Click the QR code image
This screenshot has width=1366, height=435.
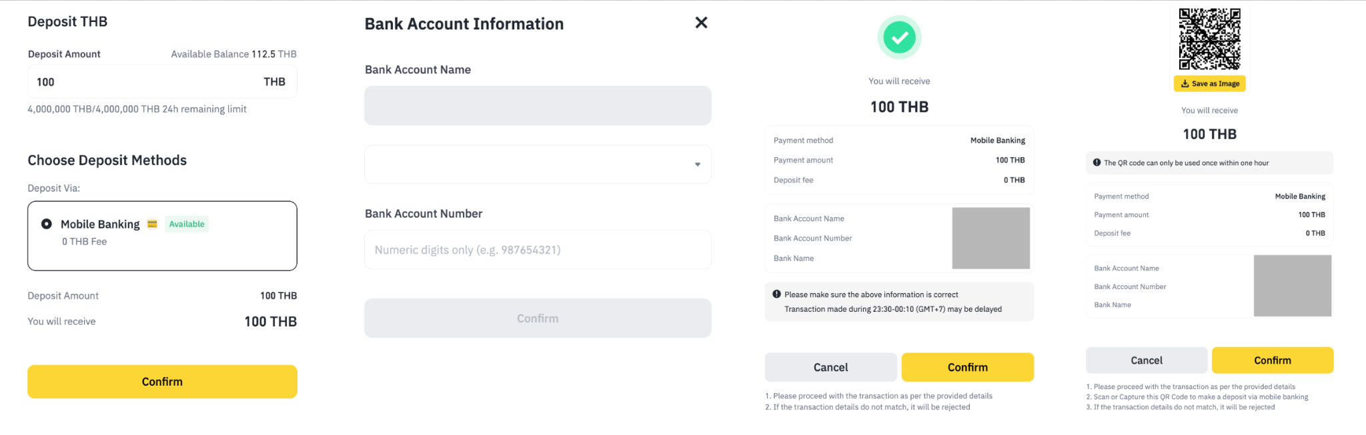pyautogui.click(x=1209, y=39)
